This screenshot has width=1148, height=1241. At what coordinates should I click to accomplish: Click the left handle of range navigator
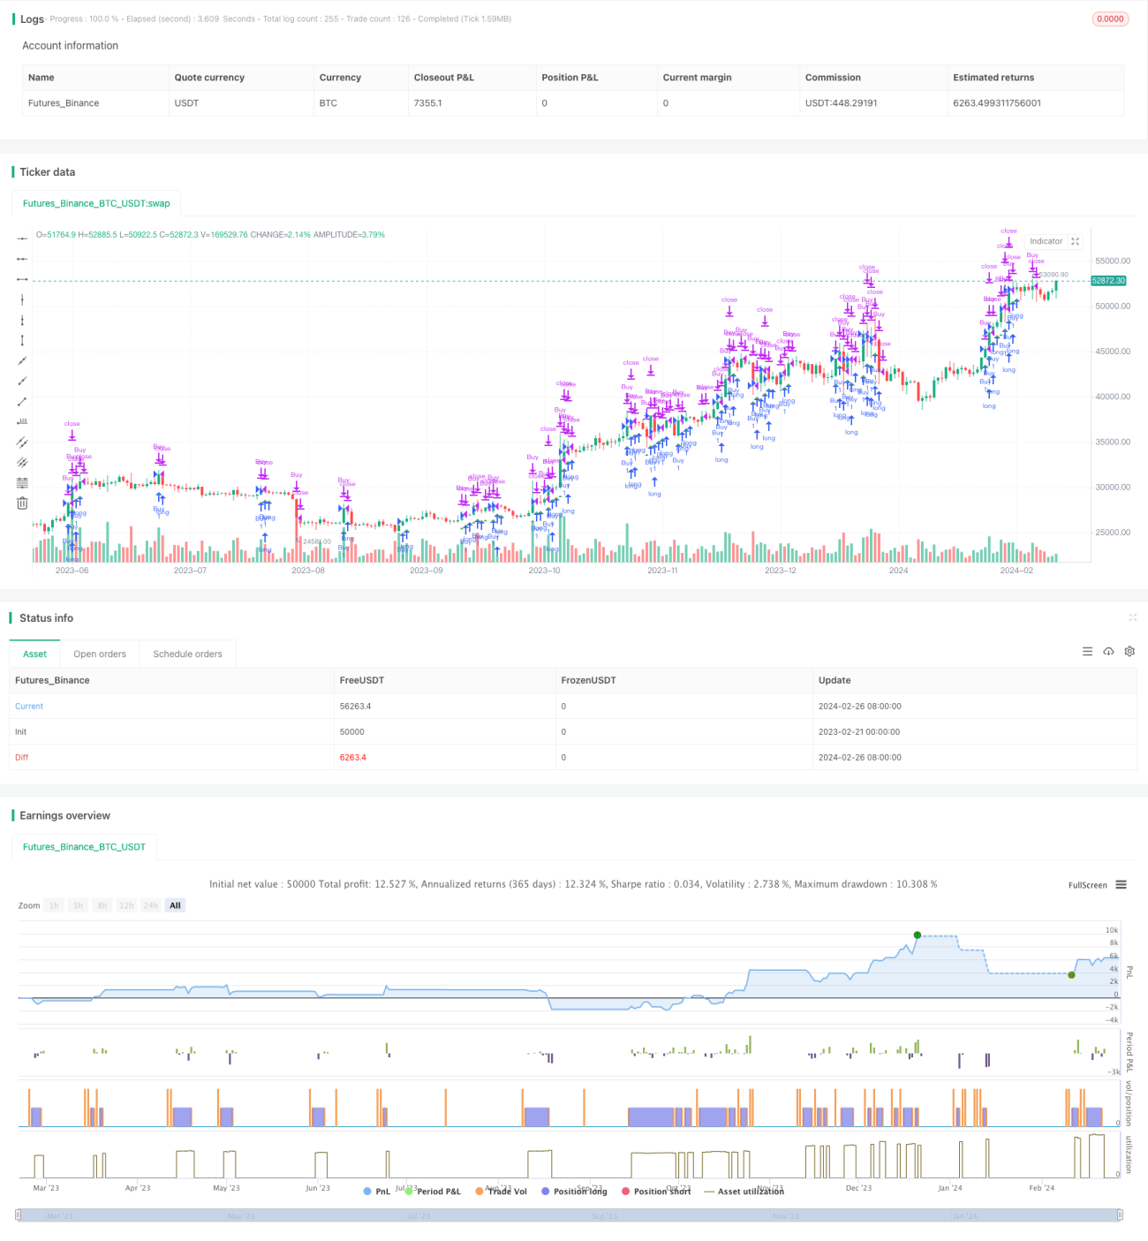tap(19, 1215)
